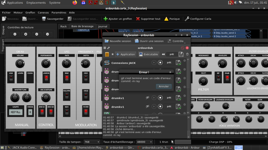Screen dimensions: 268x150
Task: Toggle FILTER modulation switch
Action: 86,113
